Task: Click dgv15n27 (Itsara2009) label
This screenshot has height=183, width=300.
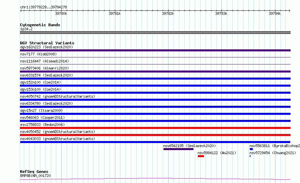Action: (x=41, y=110)
